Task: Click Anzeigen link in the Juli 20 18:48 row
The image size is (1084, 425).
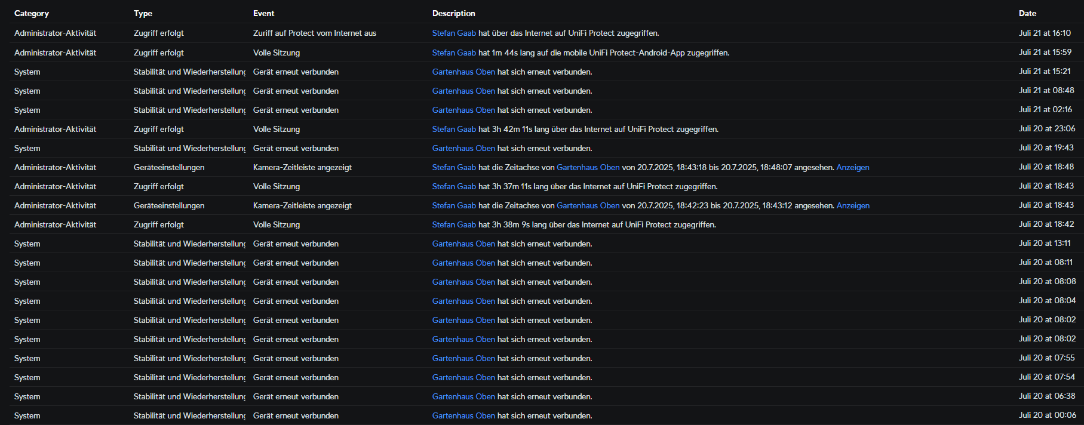Action: click(853, 167)
